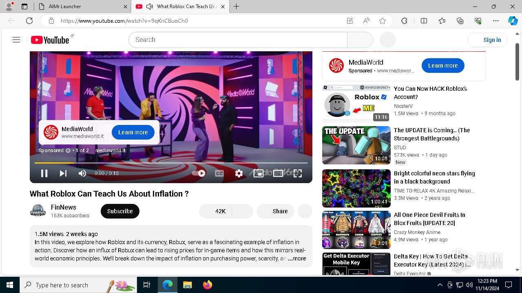Open 'All One Piece Devil Fruits' video title
The height and width of the screenshot is (293, 522).
429,219
